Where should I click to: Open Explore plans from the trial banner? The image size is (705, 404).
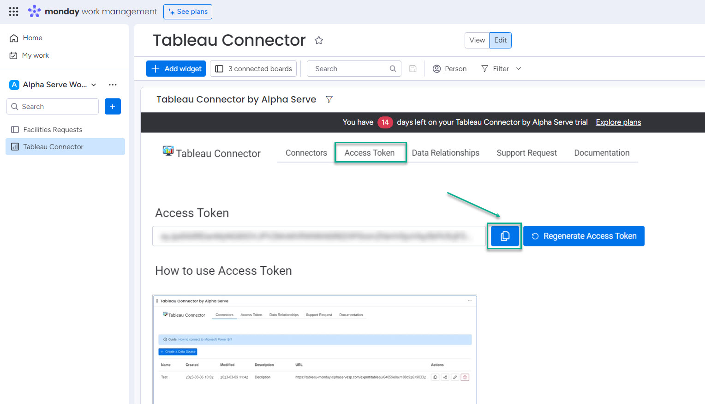[x=618, y=122]
